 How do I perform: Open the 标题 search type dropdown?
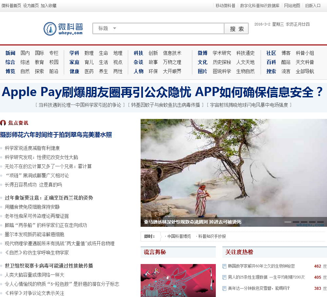[107, 28]
